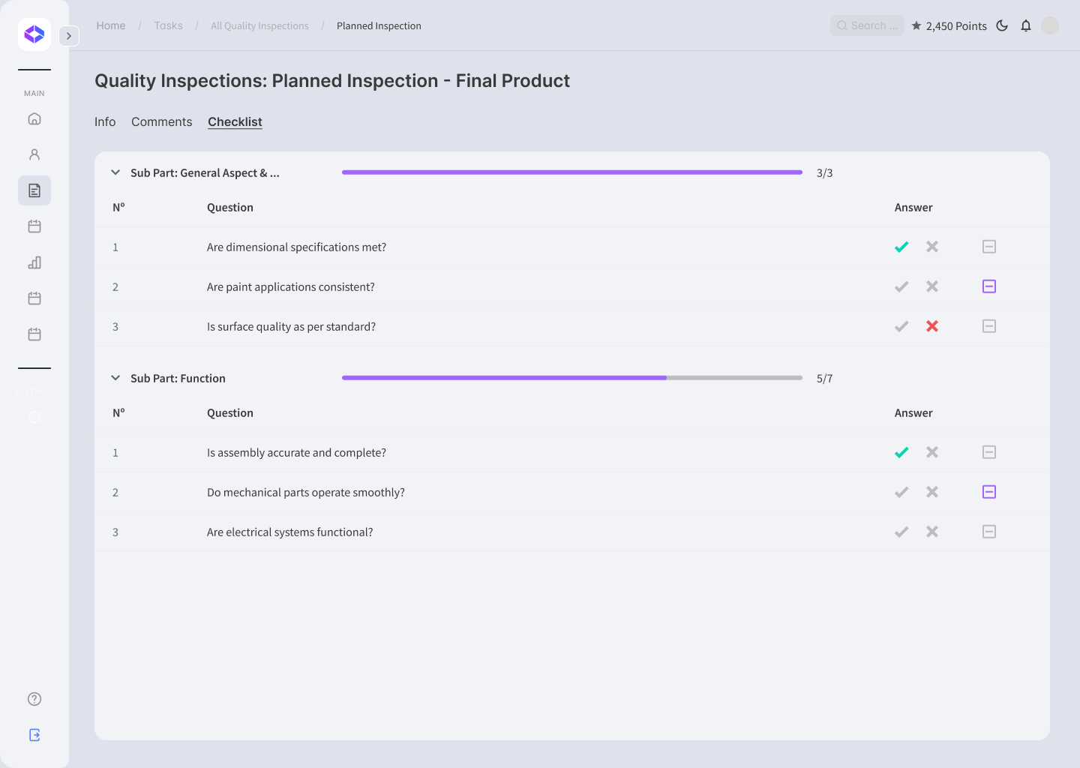Switch to the Info tab
This screenshot has width=1080, height=768.
(105, 121)
